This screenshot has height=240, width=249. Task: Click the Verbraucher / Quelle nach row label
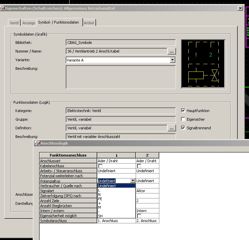click(x=68, y=186)
